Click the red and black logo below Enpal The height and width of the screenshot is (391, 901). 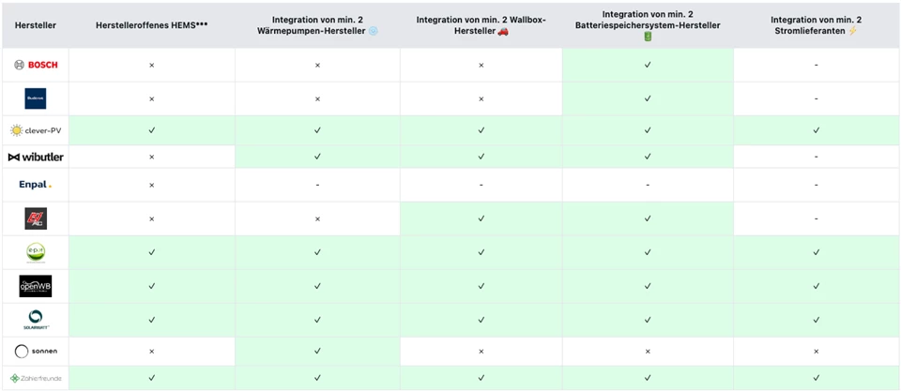coord(36,218)
